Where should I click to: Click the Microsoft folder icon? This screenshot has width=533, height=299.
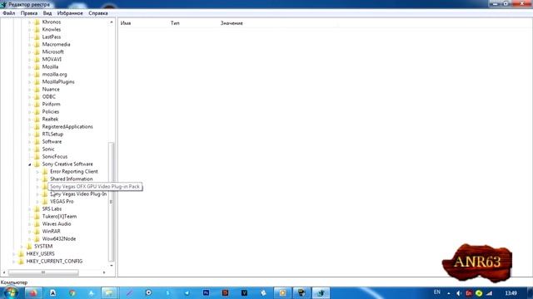coord(37,51)
